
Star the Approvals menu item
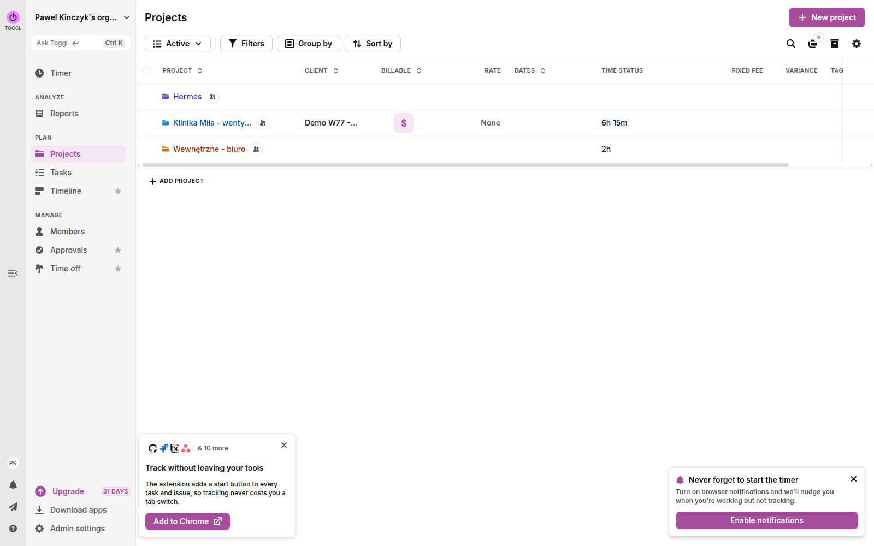tap(118, 250)
